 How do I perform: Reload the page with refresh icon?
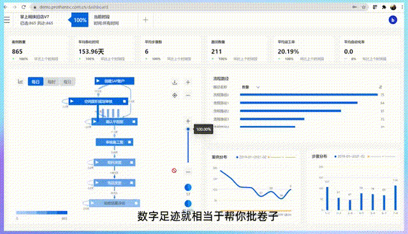click(24, 7)
